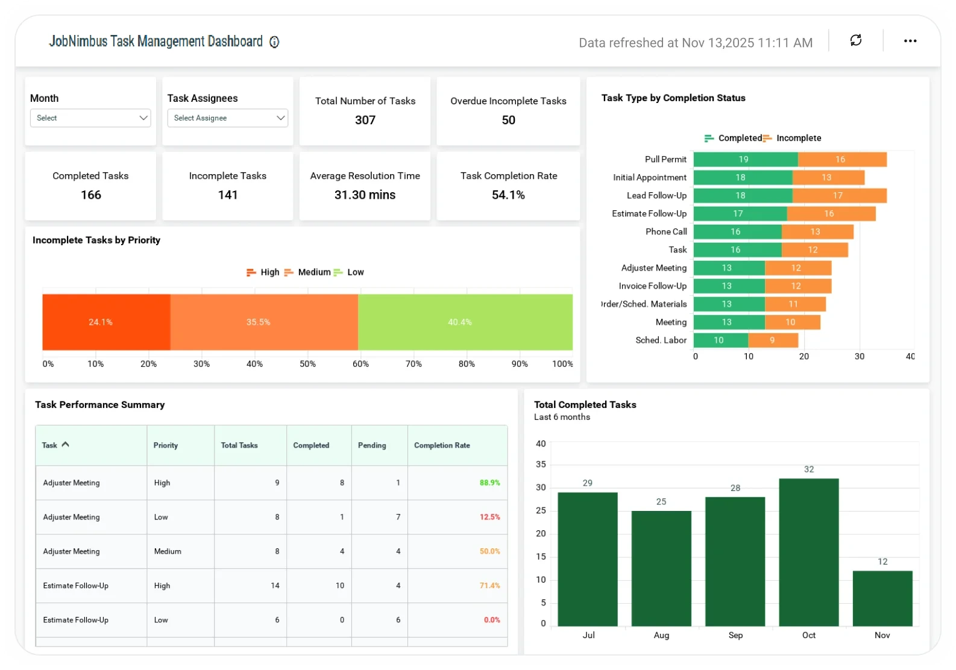This screenshot has height=670, width=956.
Task: Click the 12.5% completion rate cell
Action: pyautogui.click(x=458, y=517)
